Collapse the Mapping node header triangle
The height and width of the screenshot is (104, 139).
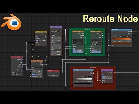click(x=51, y=27)
